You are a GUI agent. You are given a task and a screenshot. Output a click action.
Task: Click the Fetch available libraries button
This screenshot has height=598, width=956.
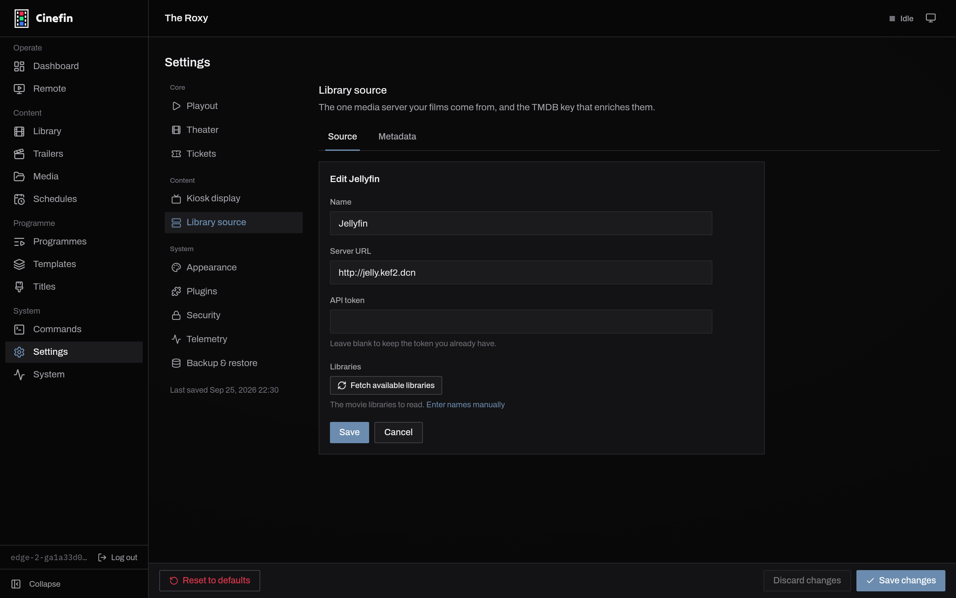386,385
